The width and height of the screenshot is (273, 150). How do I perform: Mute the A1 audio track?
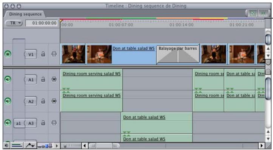[8, 79]
